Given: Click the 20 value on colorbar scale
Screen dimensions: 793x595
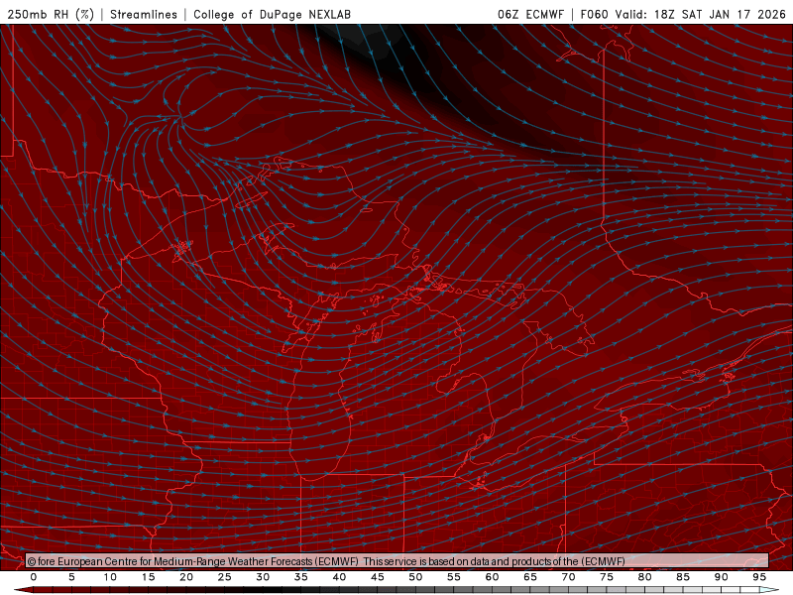Looking at the screenshot, I should coord(186,577).
